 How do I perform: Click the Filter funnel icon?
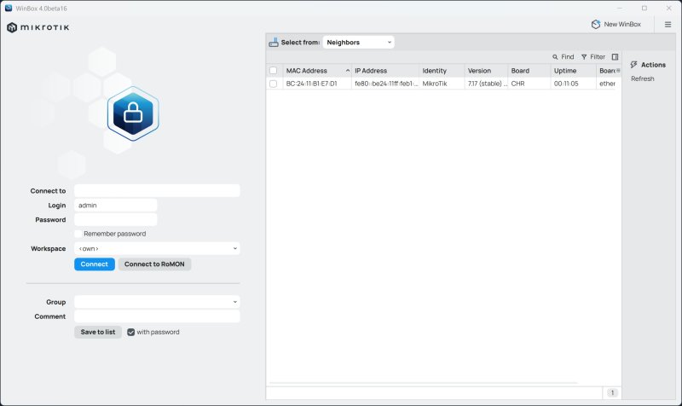584,57
